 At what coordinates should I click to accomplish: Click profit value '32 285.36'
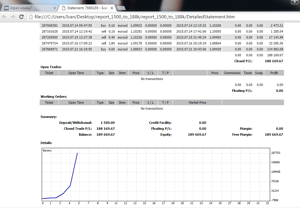pos(276,43)
